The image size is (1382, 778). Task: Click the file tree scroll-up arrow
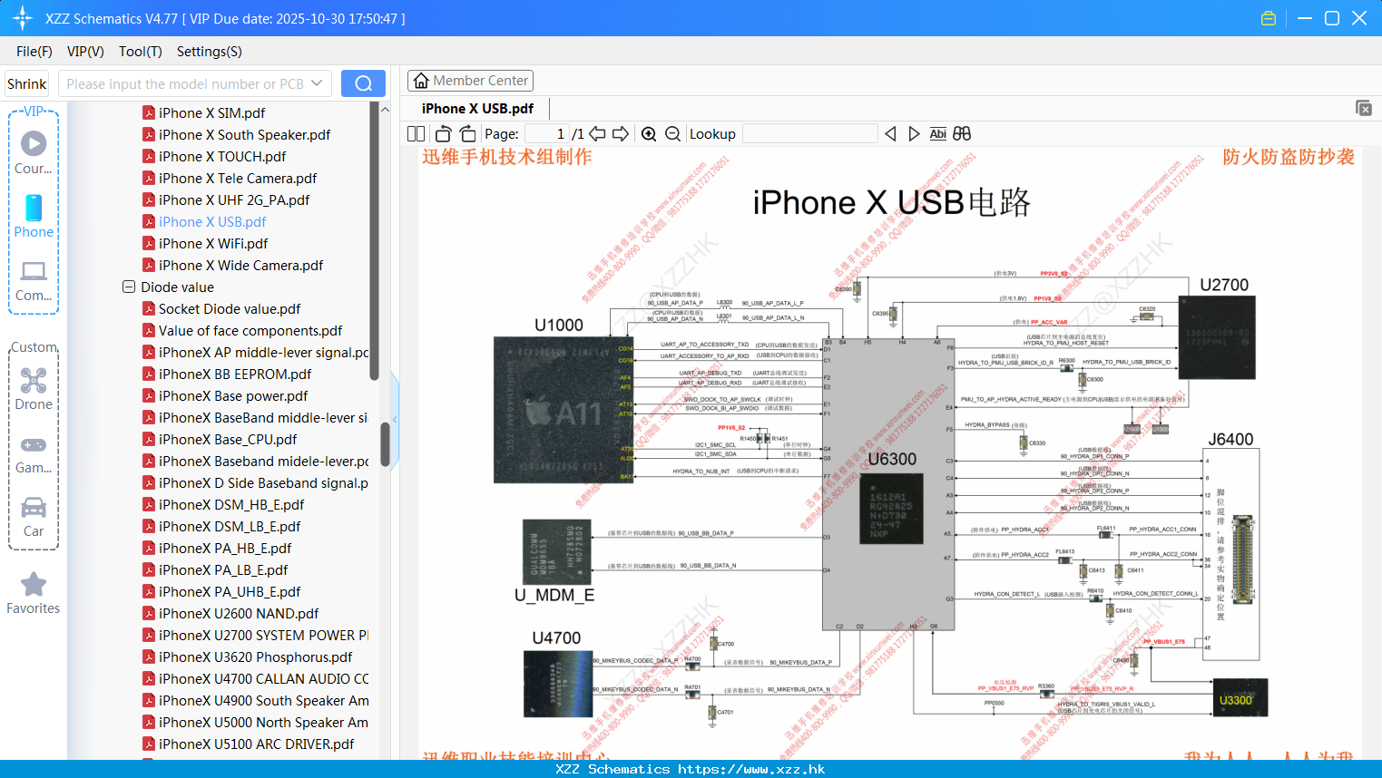(385, 110)
